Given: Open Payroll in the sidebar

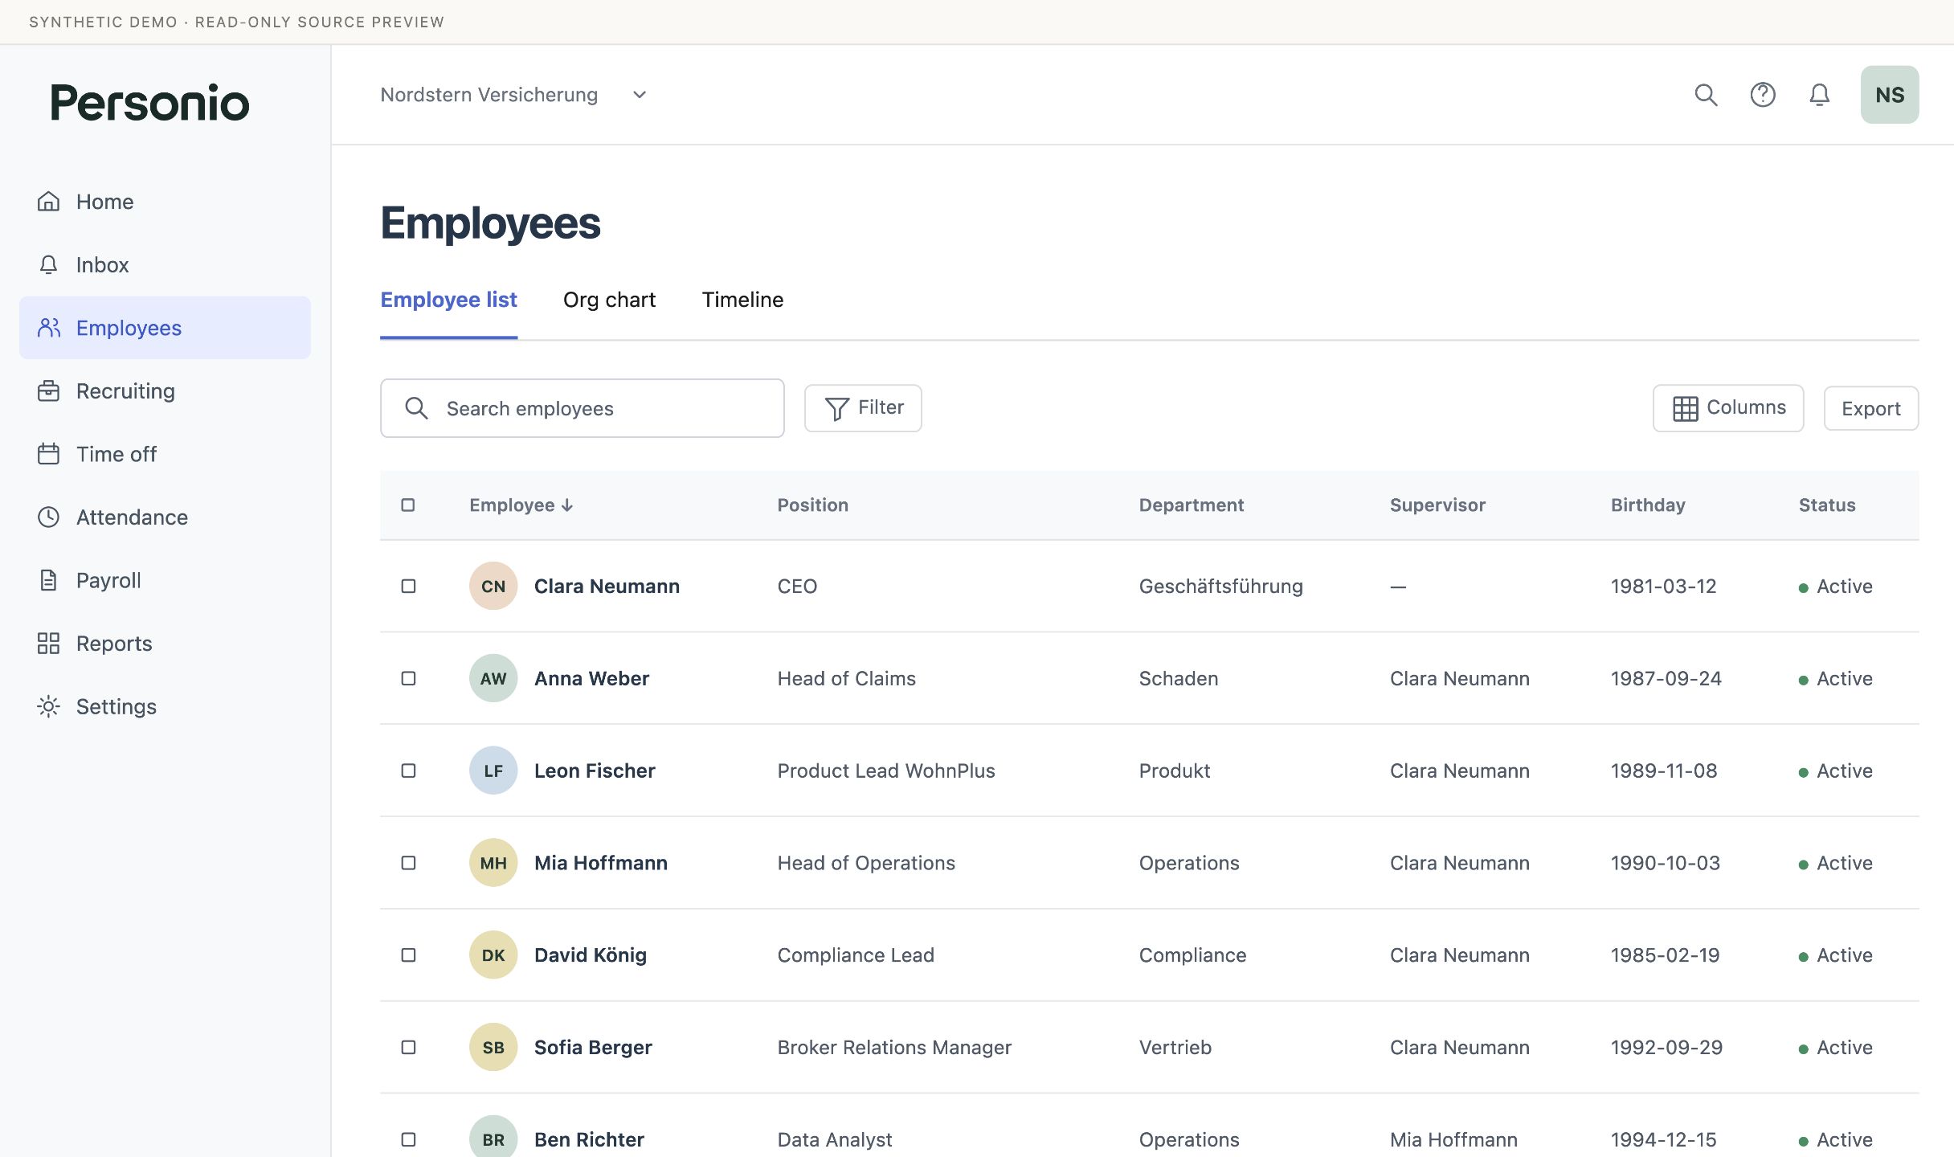Looking at the screenshot, I should click(165, 580).
